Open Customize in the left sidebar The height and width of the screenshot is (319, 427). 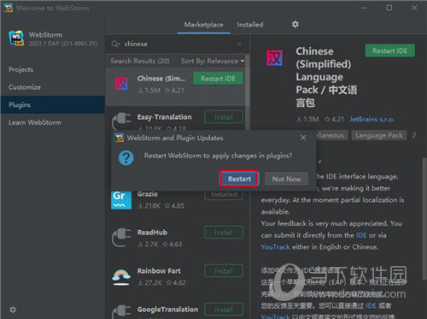click(x=25, y=87)
